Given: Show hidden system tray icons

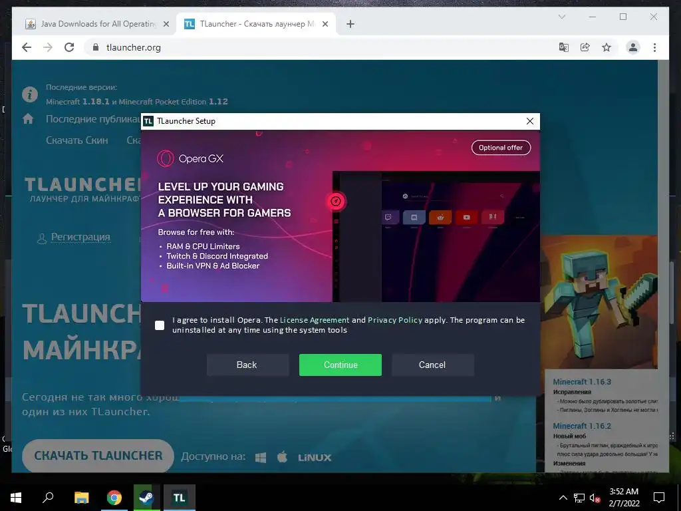Looking at the screenshot, I should 563,498.
